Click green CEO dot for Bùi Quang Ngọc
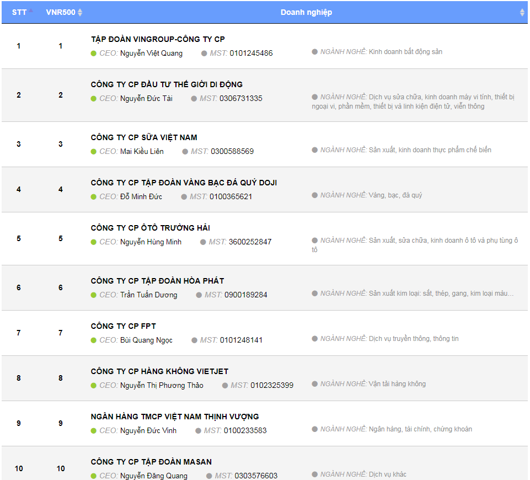 coord(94,340)
